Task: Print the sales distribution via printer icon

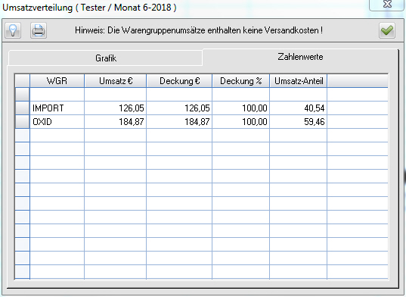Action: [39, 30]
